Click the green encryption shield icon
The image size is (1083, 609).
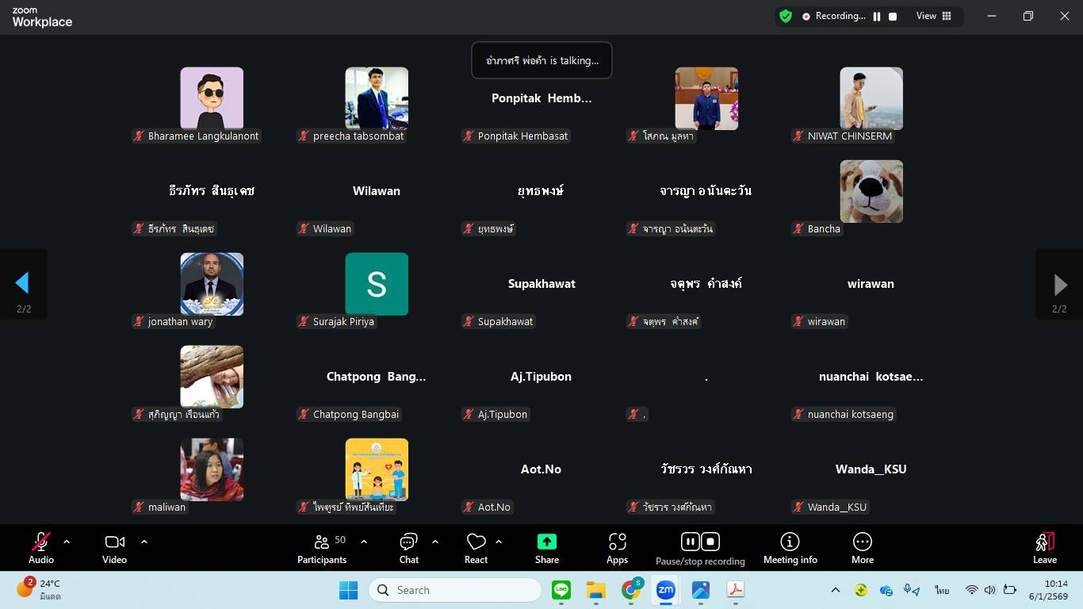pos(786,16)
